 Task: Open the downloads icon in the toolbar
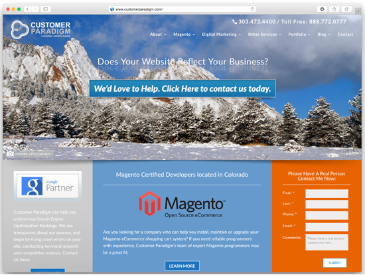click(x=322, y=9)
